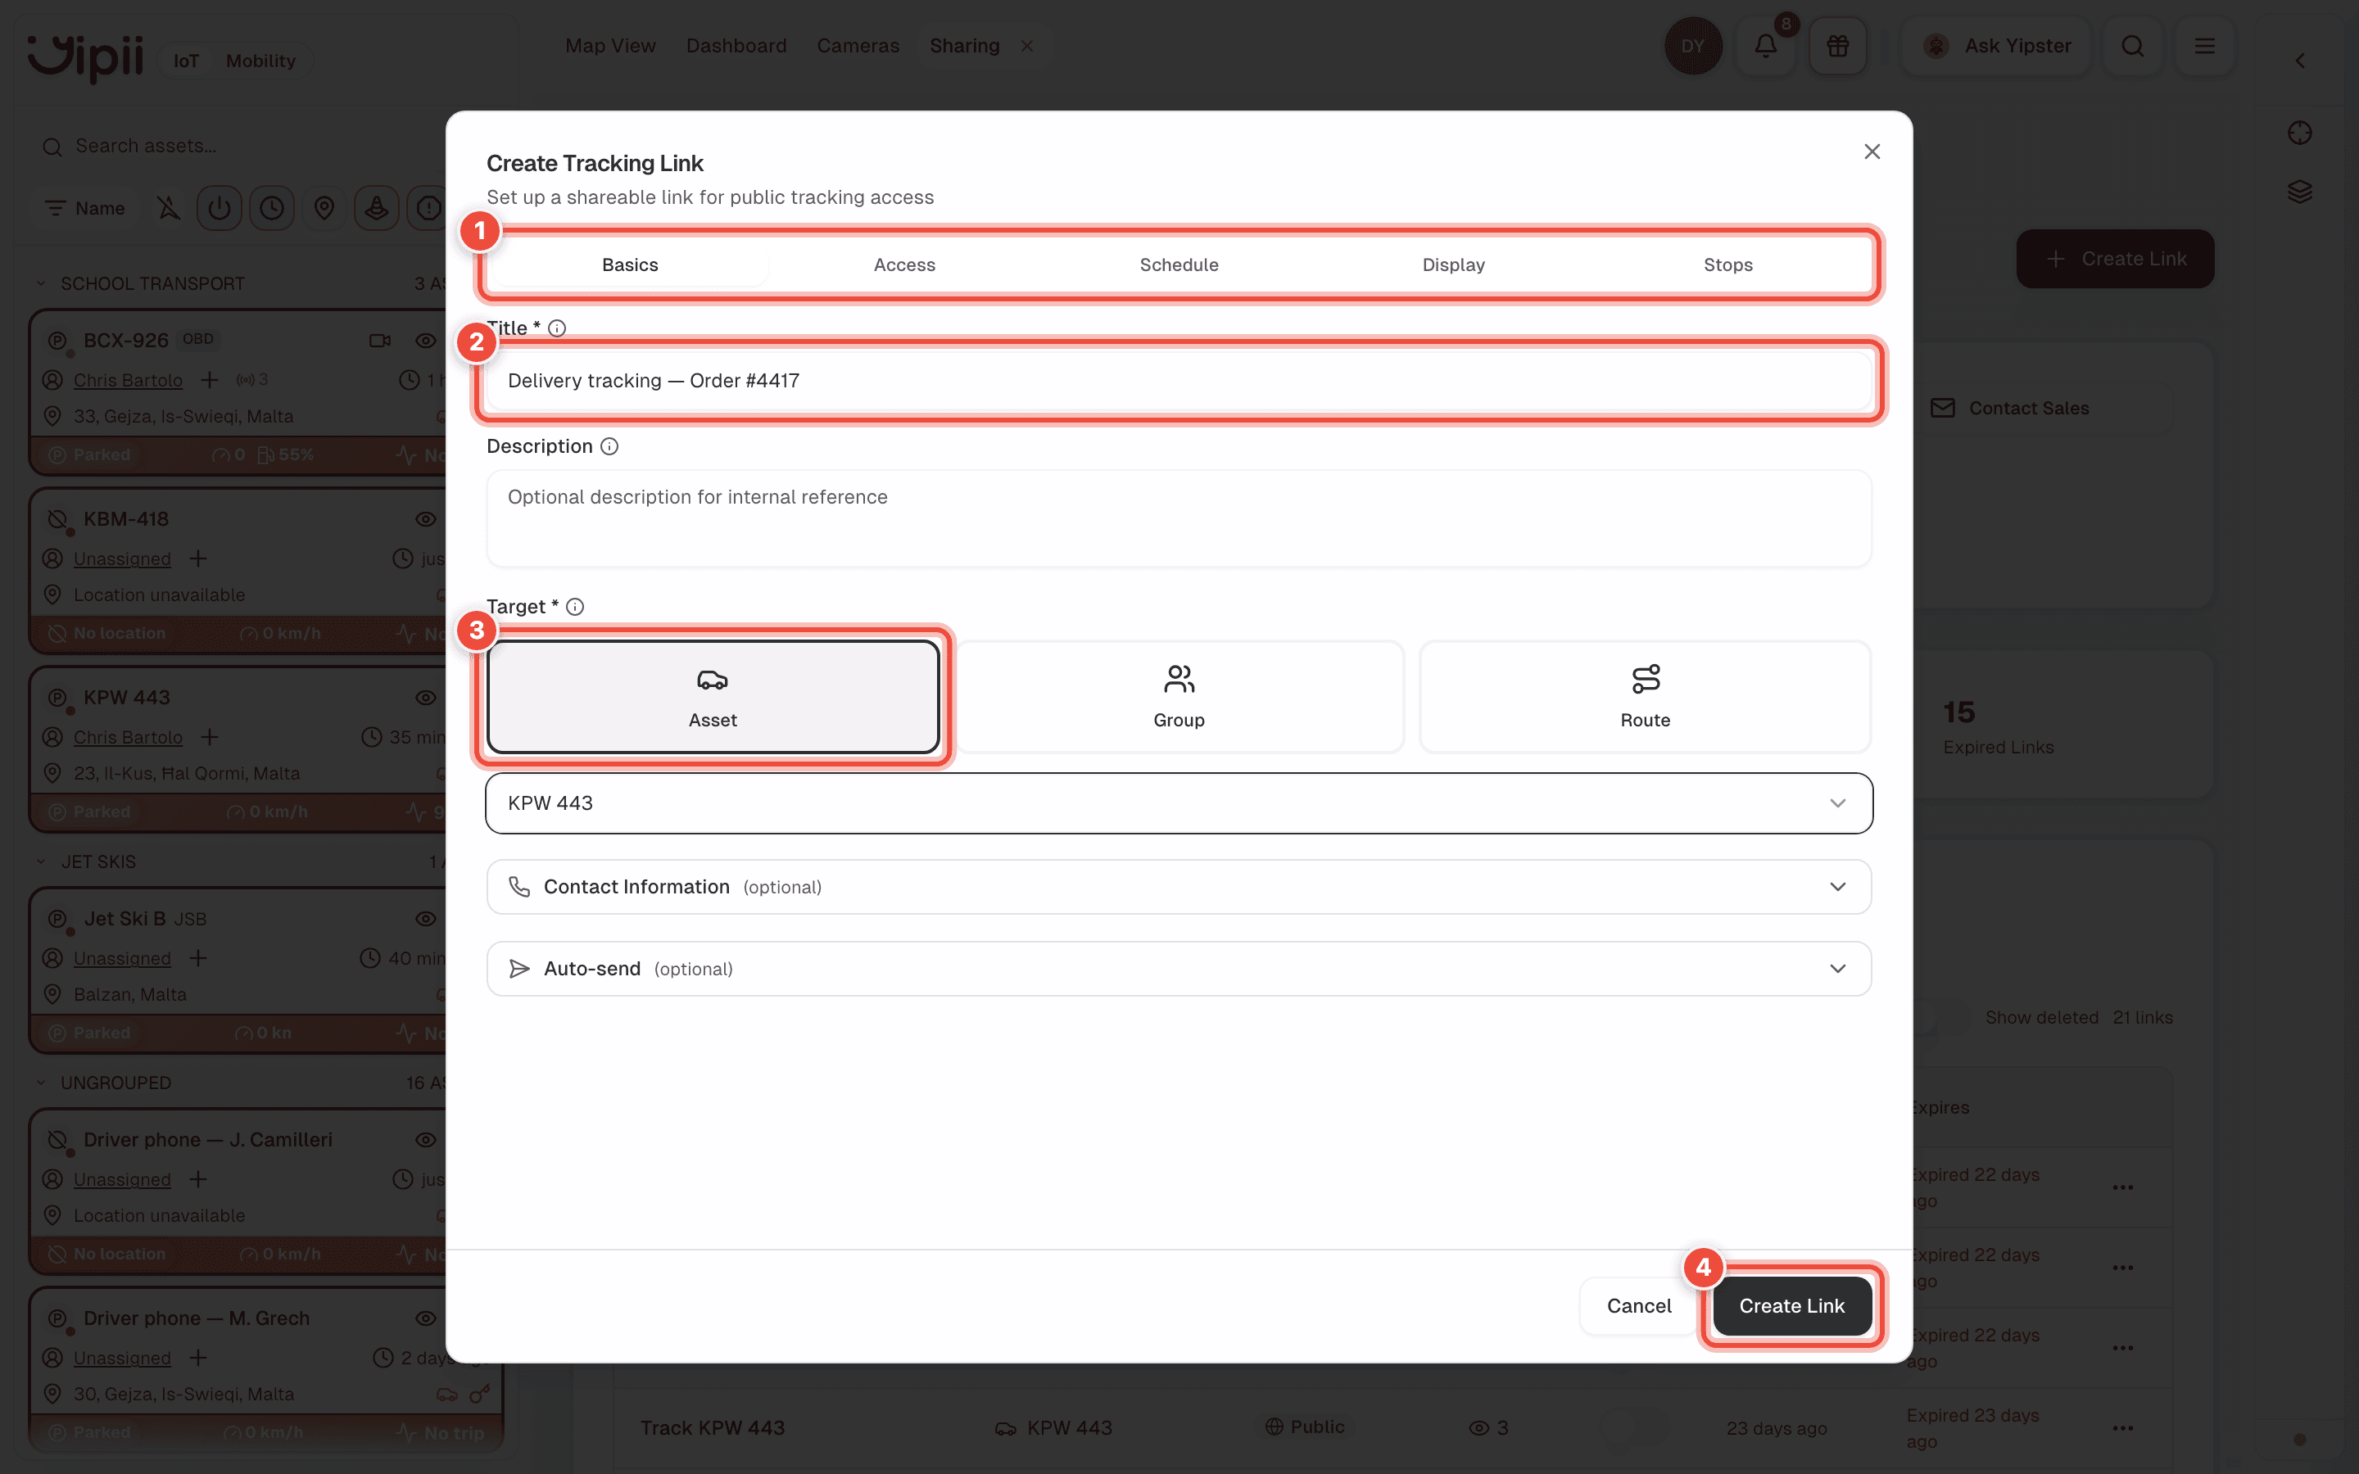Click the Title info icon
The width and height of the screenshot is (2359, 1474).
(x=557, y=328)
